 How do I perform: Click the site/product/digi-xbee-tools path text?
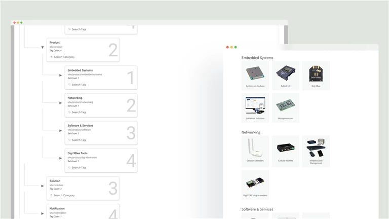tap(82, 158)
